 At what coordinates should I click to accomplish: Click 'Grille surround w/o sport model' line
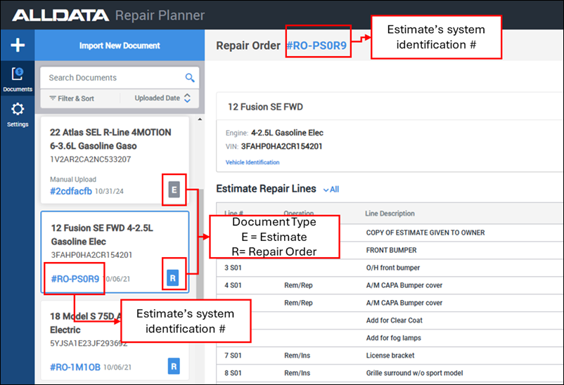(x=414, y=373)
